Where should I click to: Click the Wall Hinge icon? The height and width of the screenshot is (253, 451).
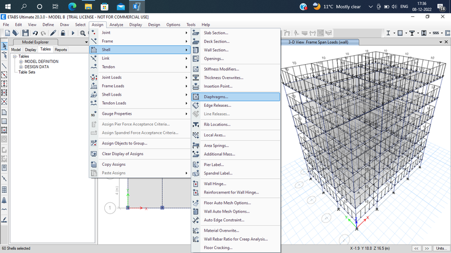[196, 184]
